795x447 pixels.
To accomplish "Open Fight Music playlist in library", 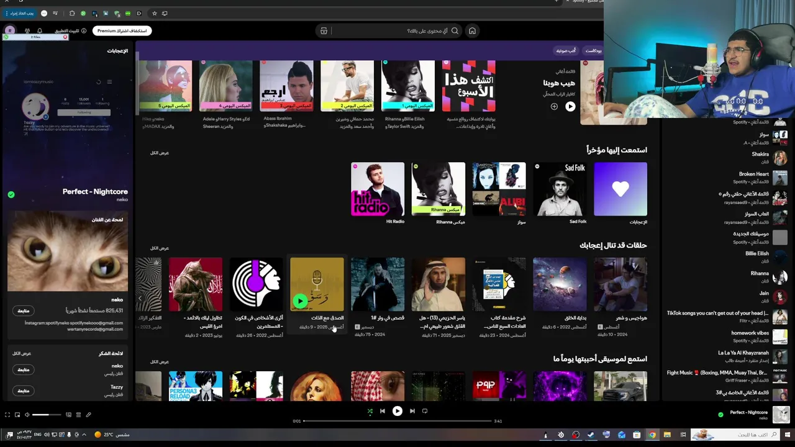I will tap(727, 376).
